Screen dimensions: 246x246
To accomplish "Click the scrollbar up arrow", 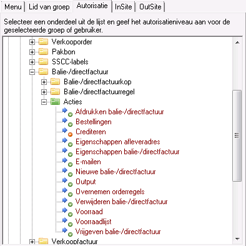I will 237,42.
